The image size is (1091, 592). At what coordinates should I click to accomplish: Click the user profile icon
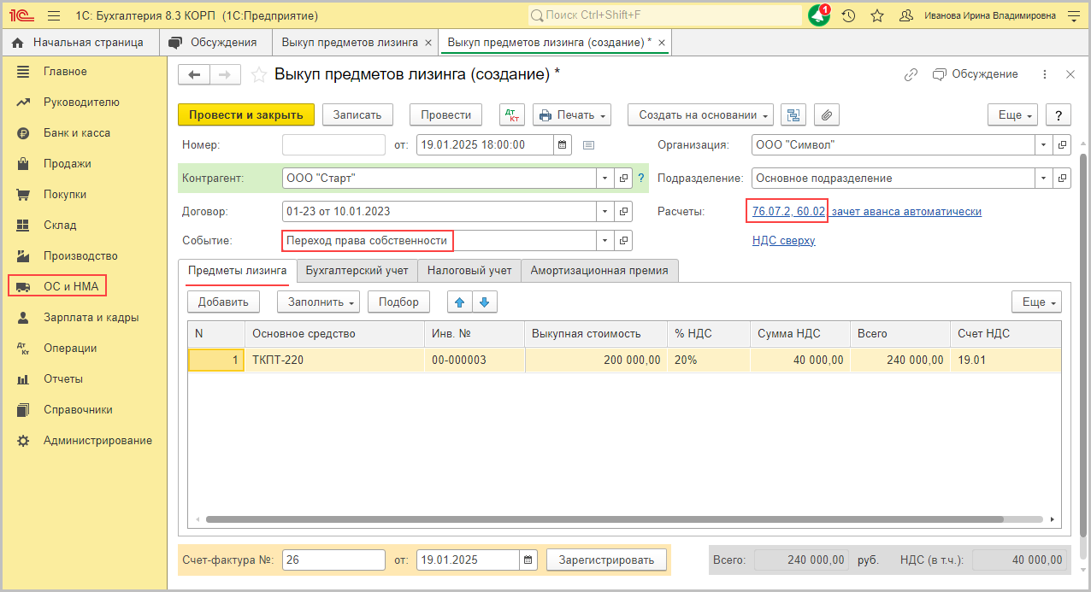pyautogui.click(x=906, y=15)
